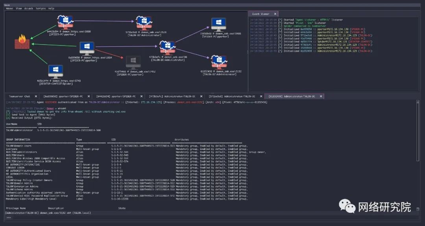
Task: Click the 'TALON\Schema Admins' group row
Action: (x=127, y=190)
